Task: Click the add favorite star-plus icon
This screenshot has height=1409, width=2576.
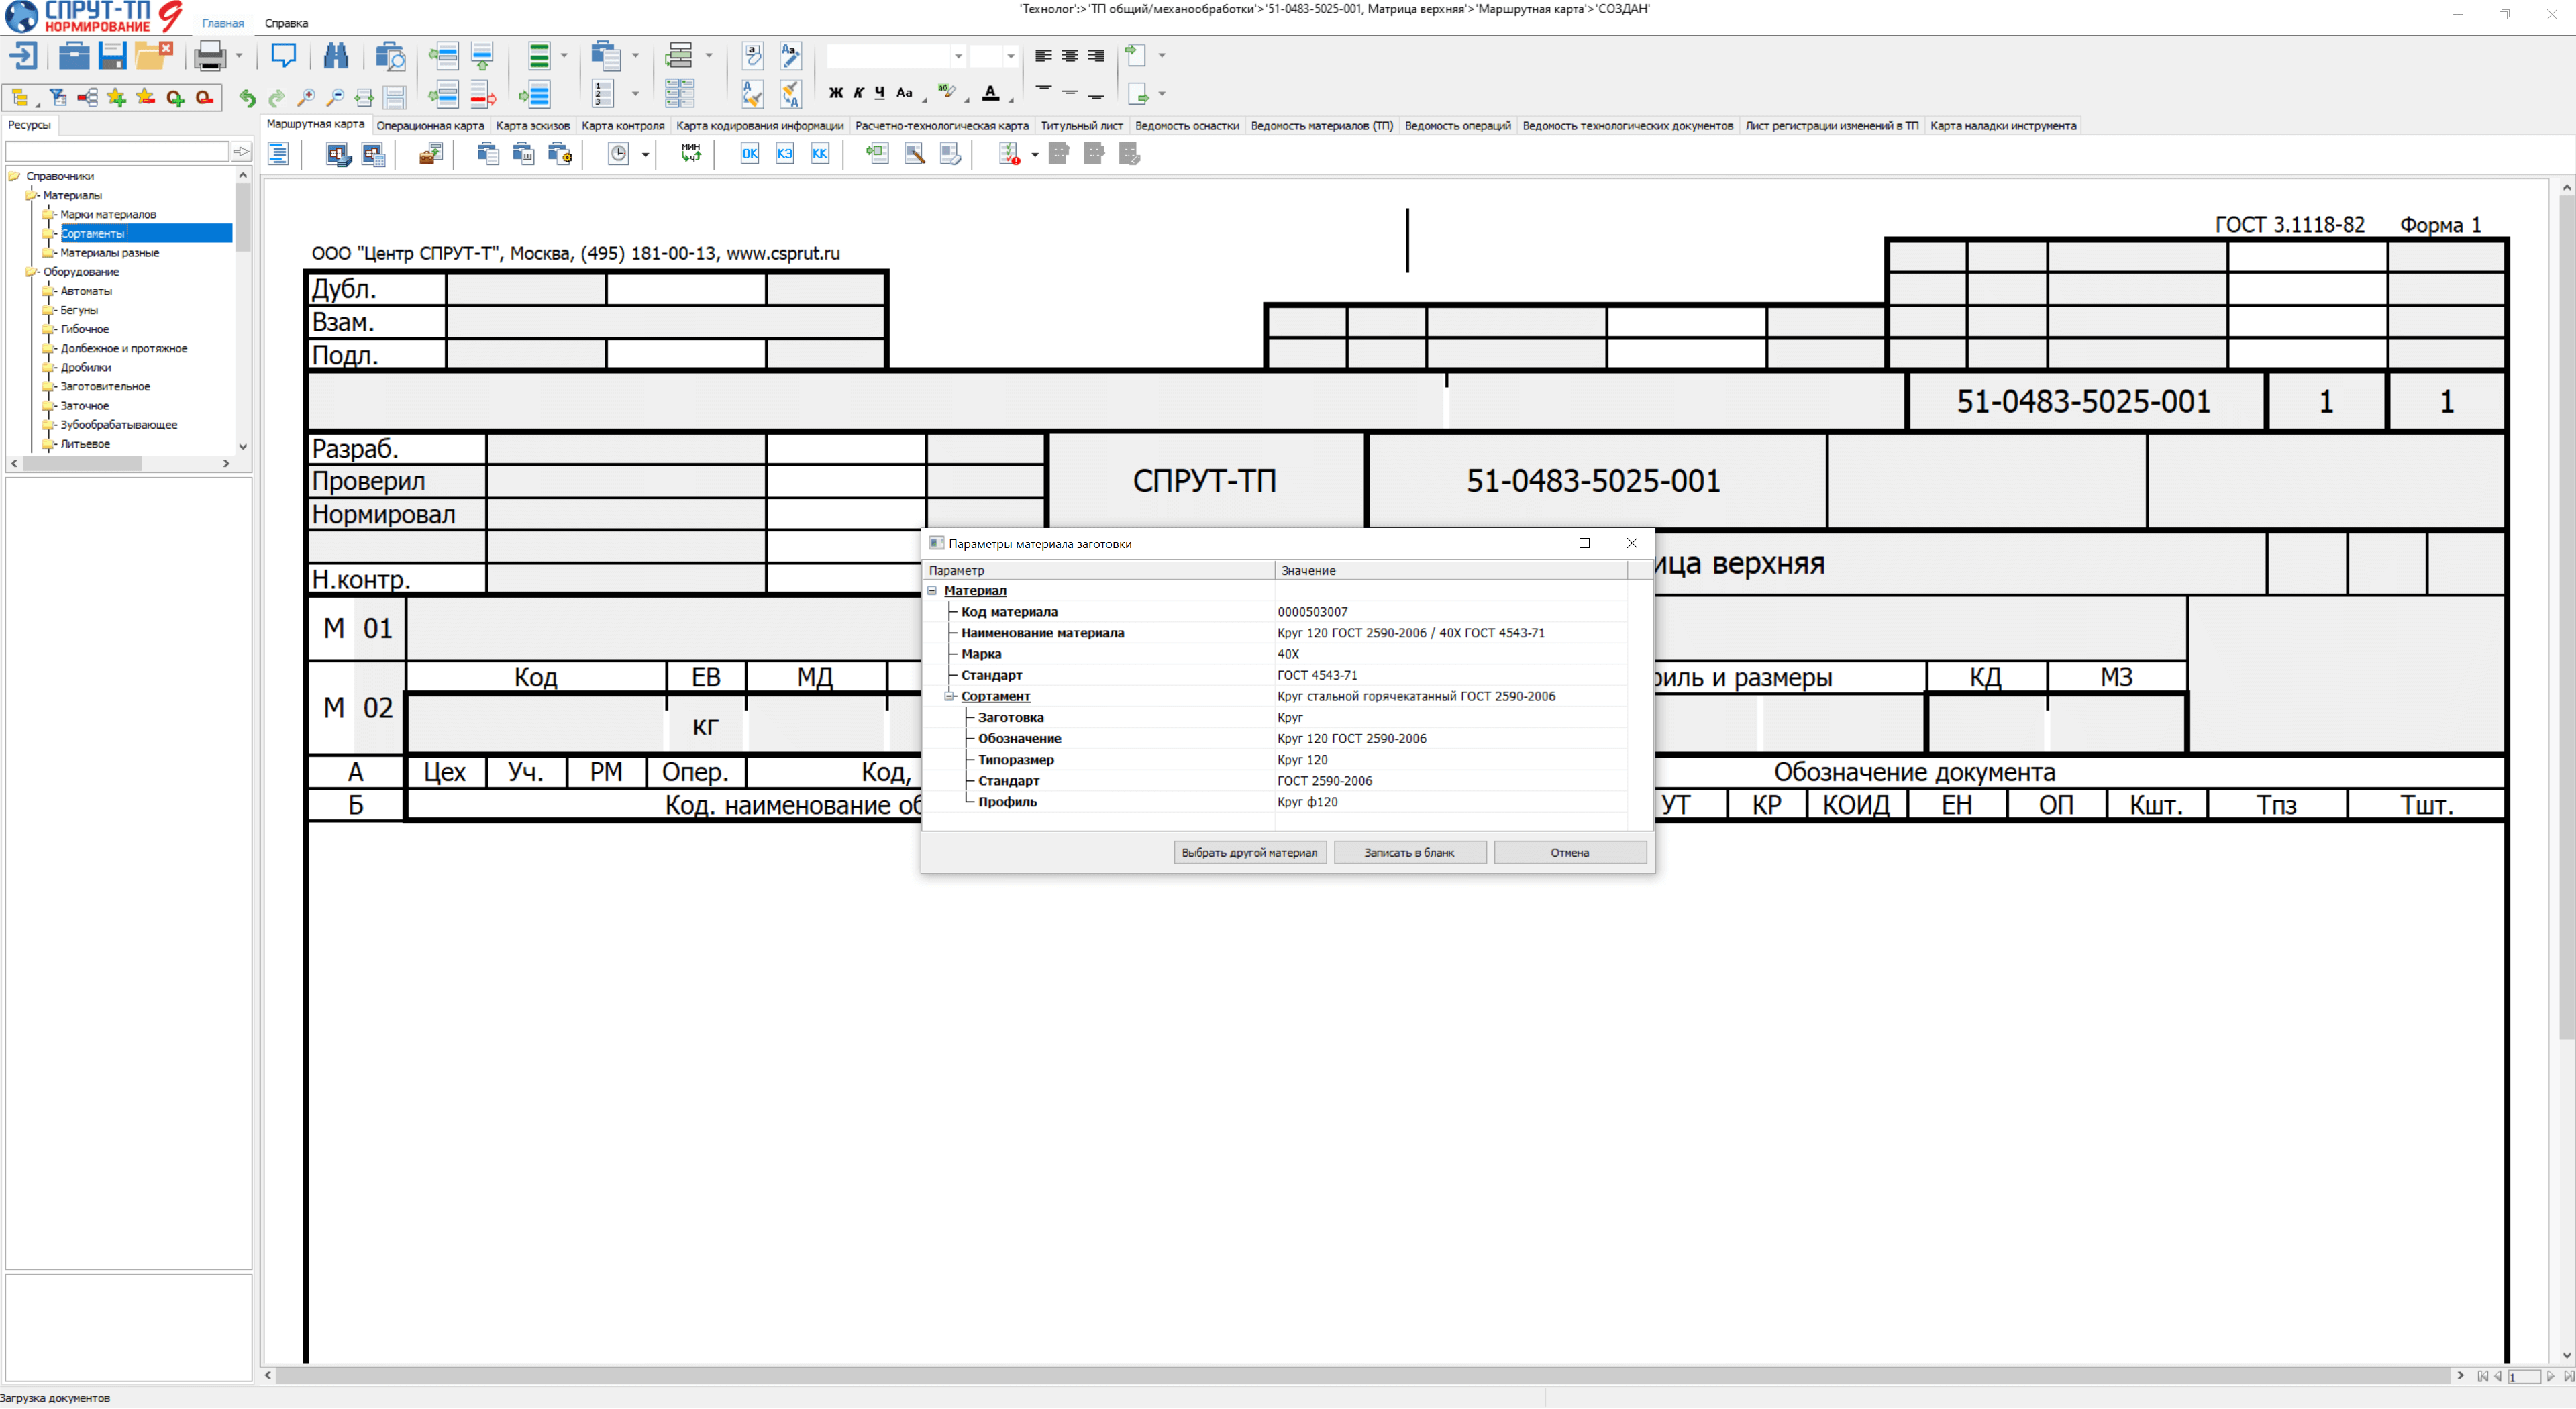Action: [x=117, y=97]
